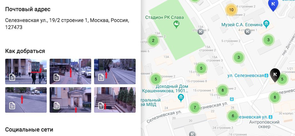Click the gray N marker near 13А строение 3
Image resolution: width=295 pixels, height=136 pixels.
pos(201,31)
